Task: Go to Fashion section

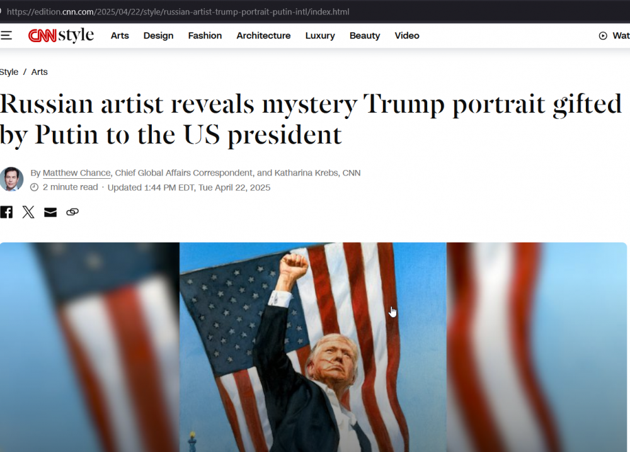Action: [205, 36]
